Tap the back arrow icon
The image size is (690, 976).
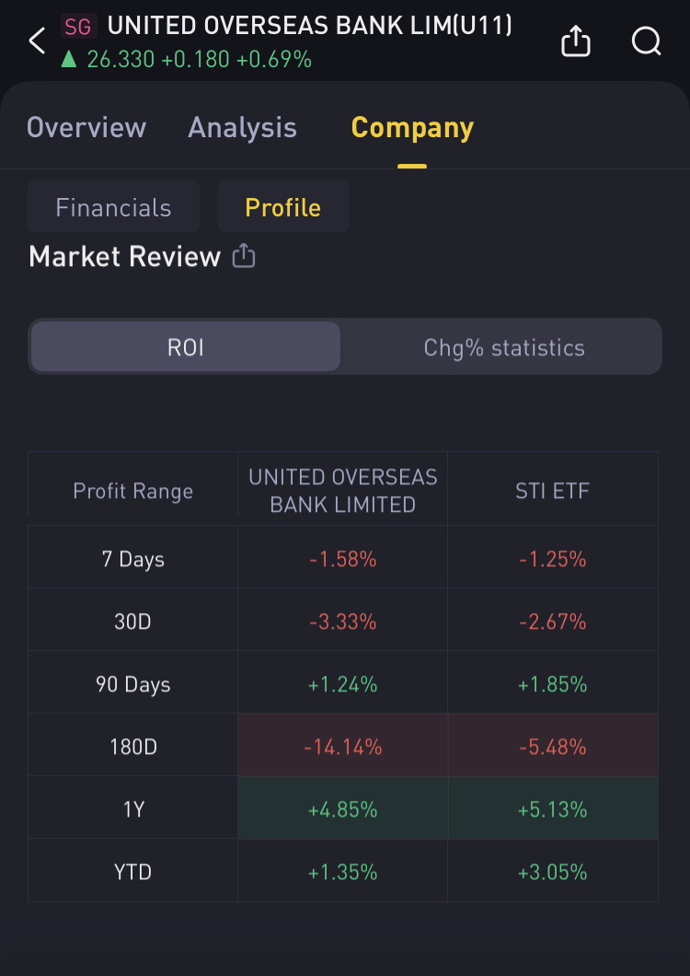pyautogui.click(x=37, y=41)
